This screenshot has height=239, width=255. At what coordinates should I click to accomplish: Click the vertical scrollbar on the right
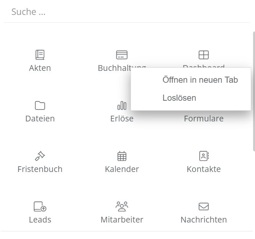(253, 92)
